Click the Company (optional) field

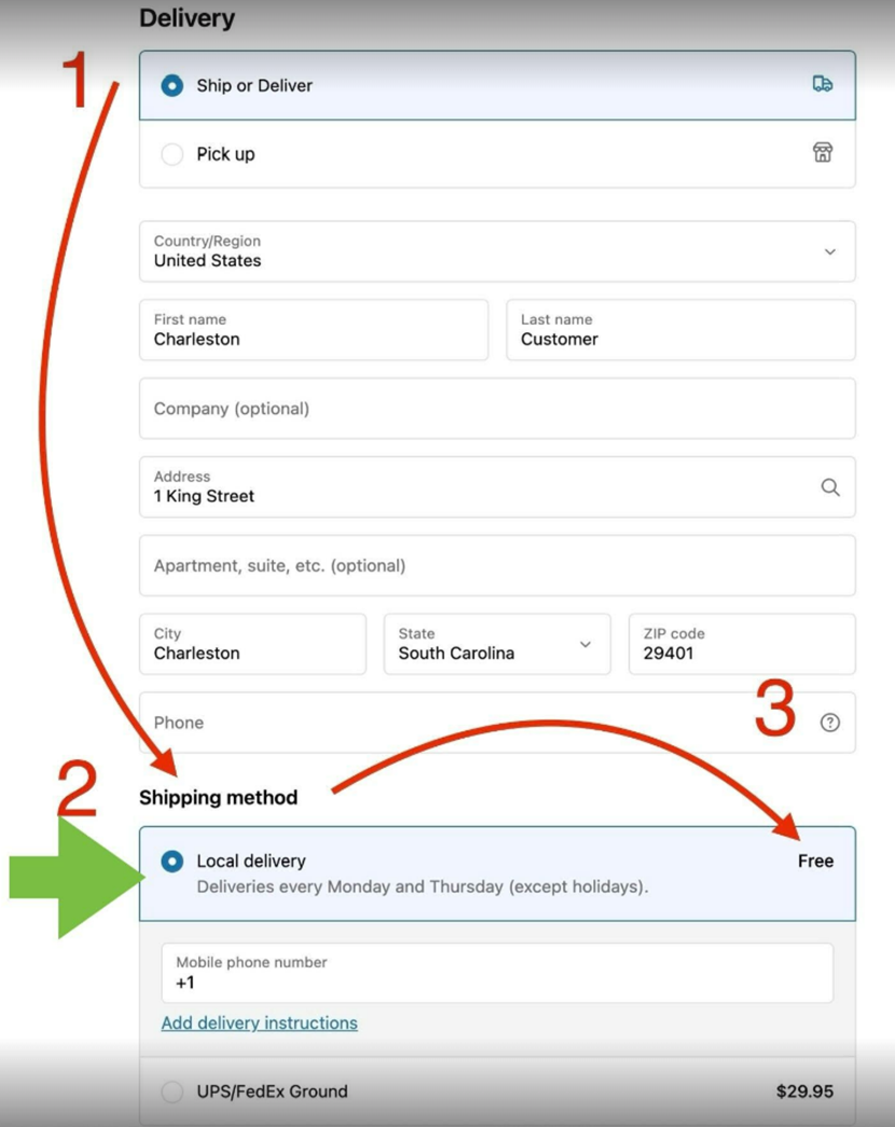tap(497, 409)
